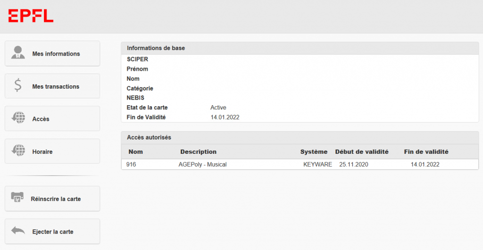Go to the Accès section
The image size is (483, 250).
tap(41, 119)
